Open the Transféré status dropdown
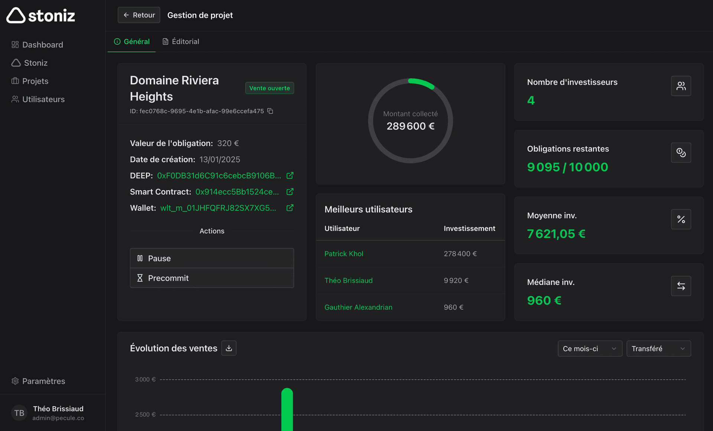Viewport: 713px width, 431px height. pos(658,349)
